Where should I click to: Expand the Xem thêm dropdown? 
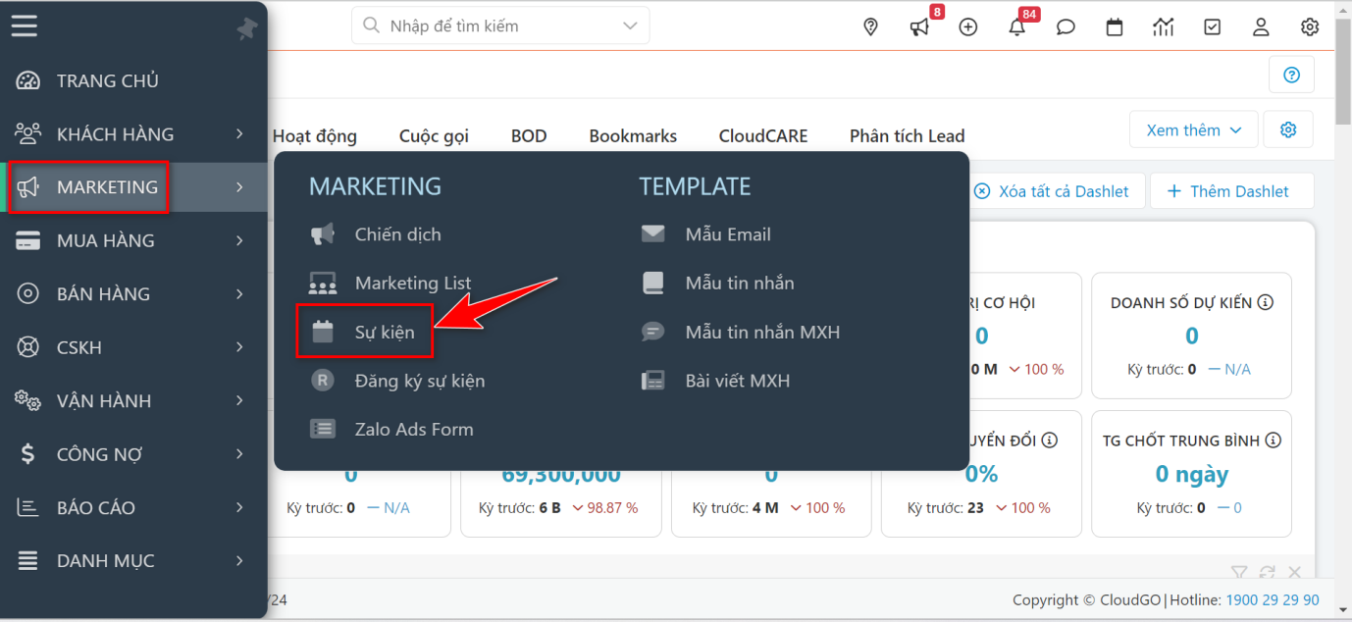1193,130
